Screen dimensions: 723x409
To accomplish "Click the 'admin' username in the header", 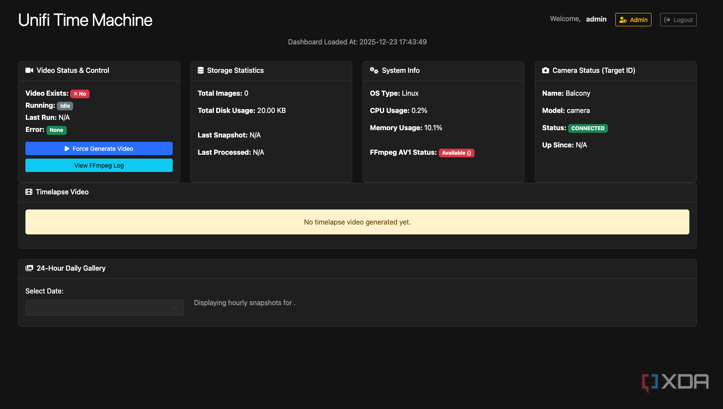I will click(596, 19).
